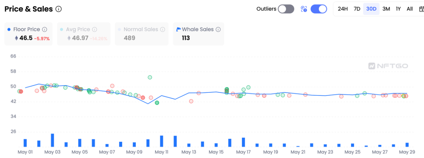Click the blue whale icon
The width and height of the screenshot is (424, 158).
[179, 29]
